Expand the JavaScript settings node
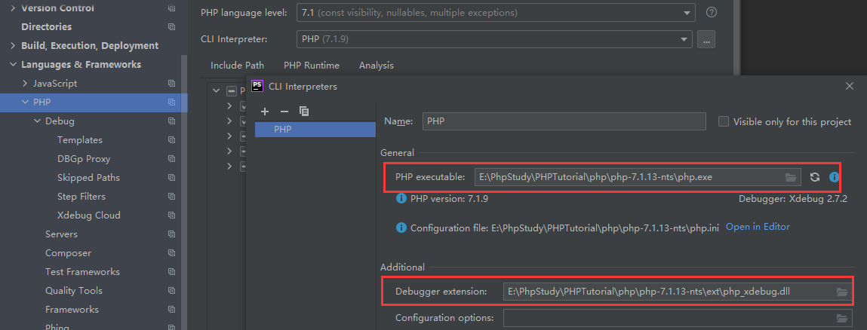Image resolution: width=867 pixels, height=330 pixels. [25, 84]
